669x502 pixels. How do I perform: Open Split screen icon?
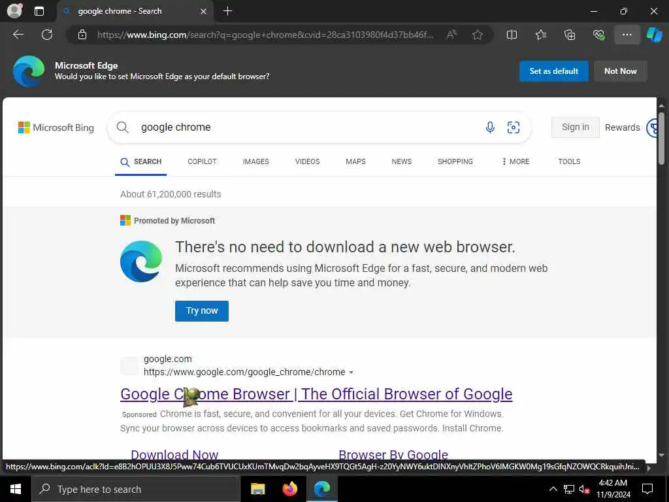tap(512, 35)
